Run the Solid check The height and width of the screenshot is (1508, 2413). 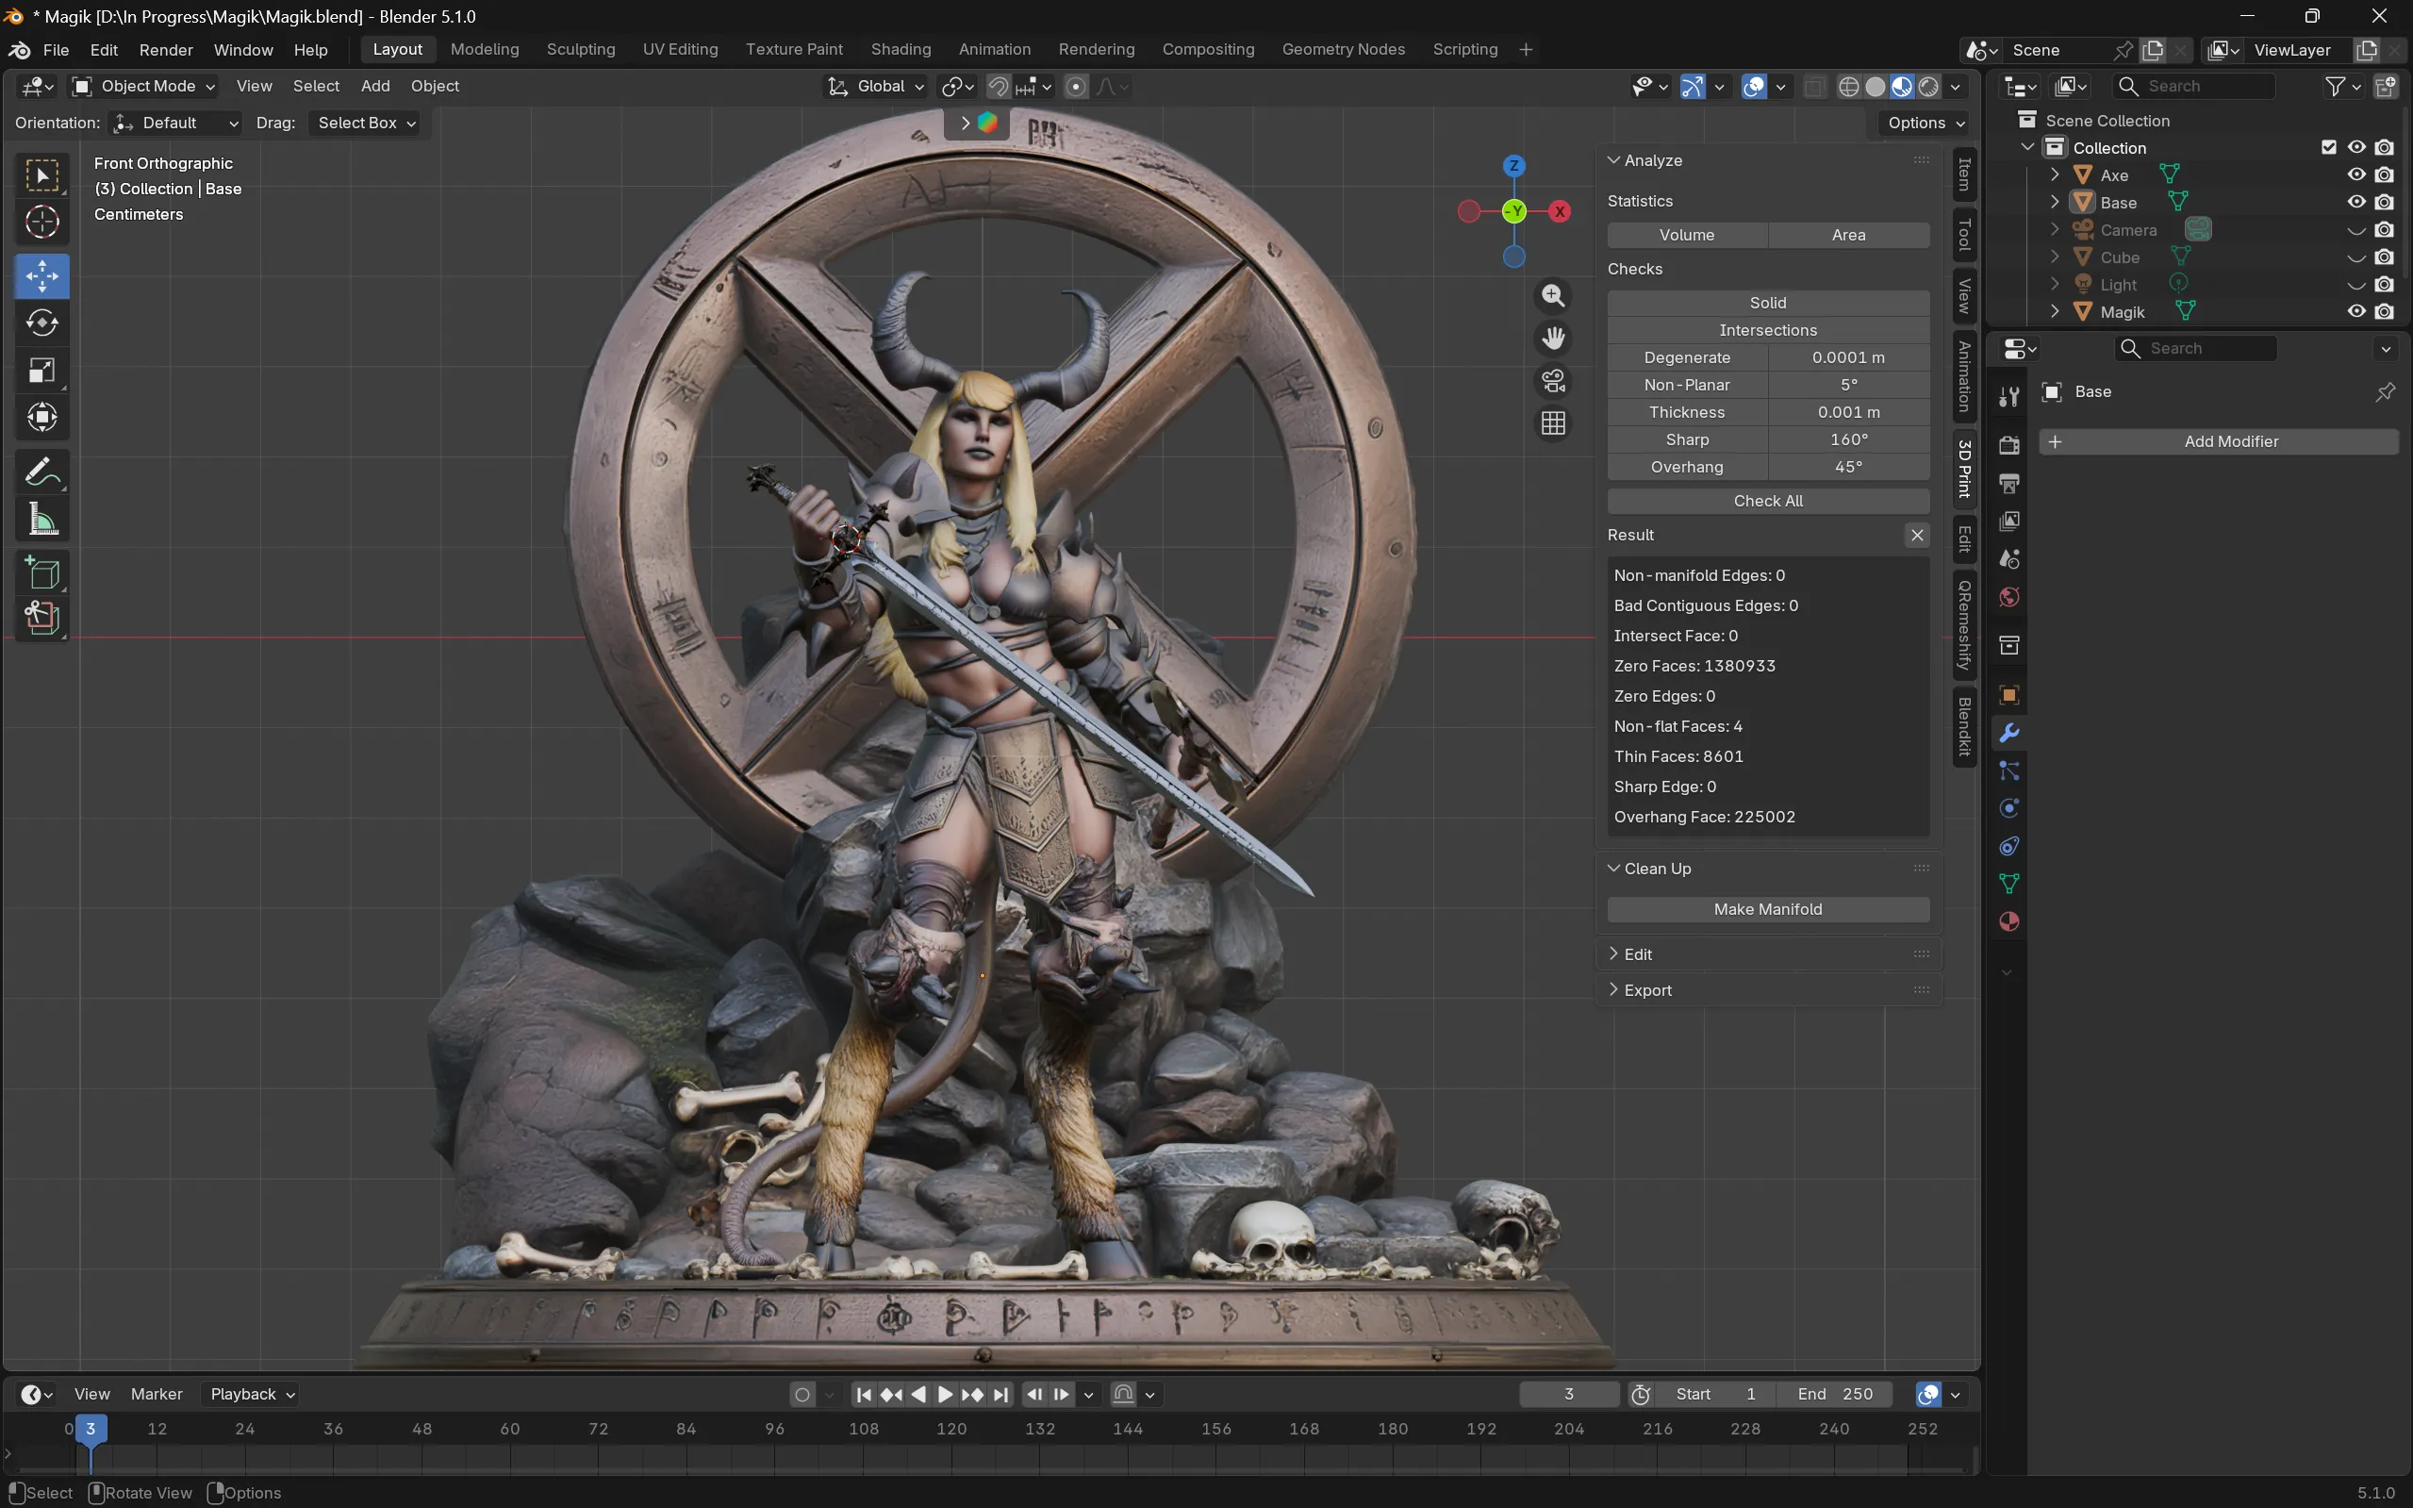point(1768,303)
